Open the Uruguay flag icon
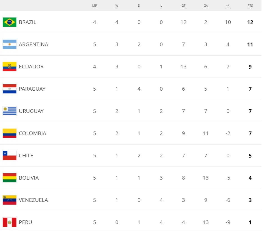262x231 pixels. tap(9, 111)
